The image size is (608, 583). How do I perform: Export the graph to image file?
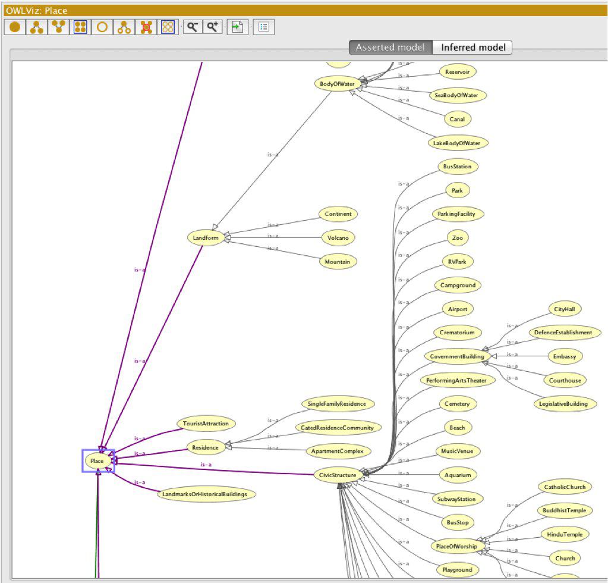coord(237,27)
